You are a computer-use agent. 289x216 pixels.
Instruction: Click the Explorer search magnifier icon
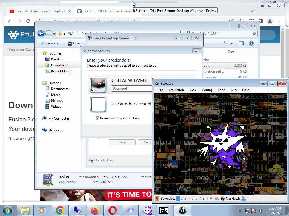coord(254,34)
